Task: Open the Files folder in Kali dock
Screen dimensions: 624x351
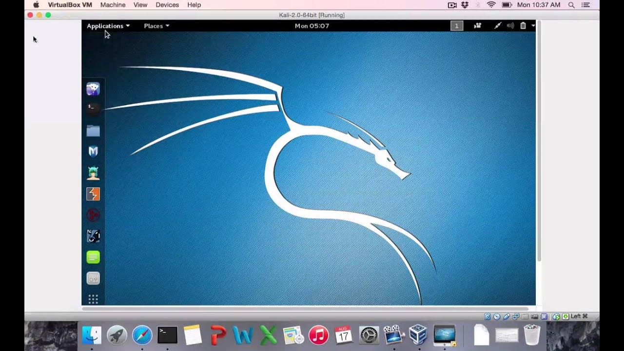Action: click(x=93, y=131)
